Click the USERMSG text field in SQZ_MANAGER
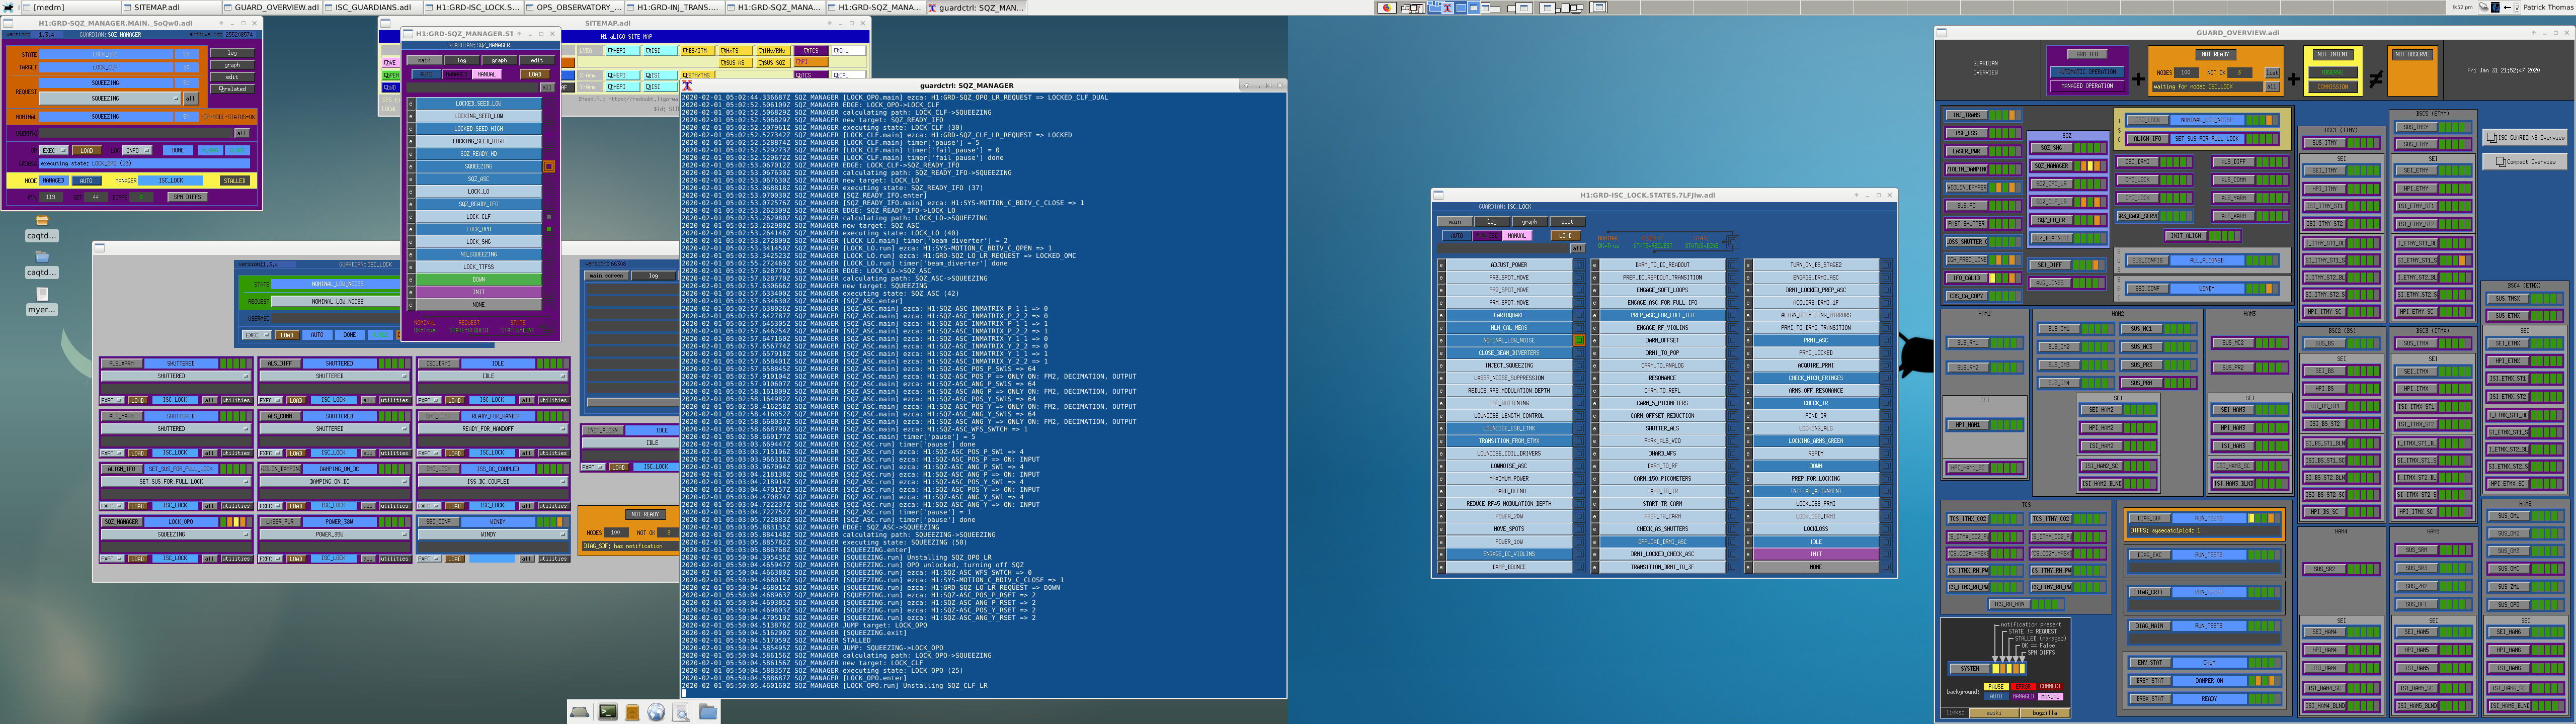Screen dimensions: 2576x724 click(135, 133)
